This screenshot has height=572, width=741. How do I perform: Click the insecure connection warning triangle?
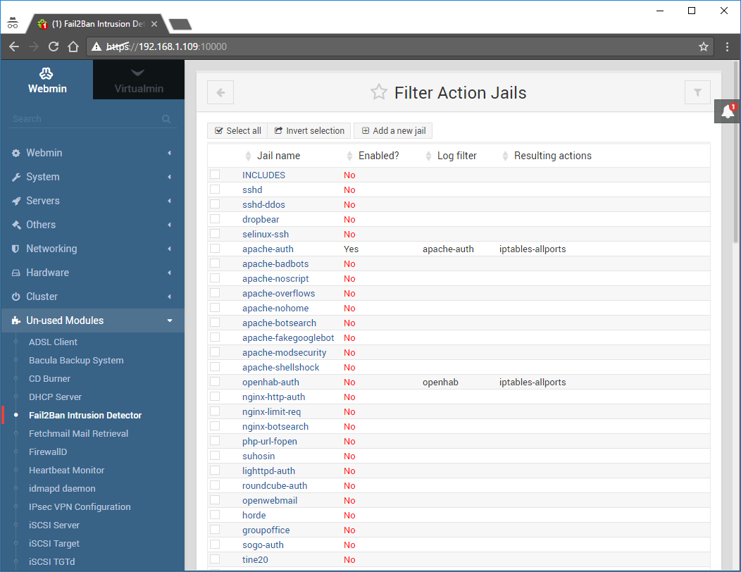(x=96, y=46)
